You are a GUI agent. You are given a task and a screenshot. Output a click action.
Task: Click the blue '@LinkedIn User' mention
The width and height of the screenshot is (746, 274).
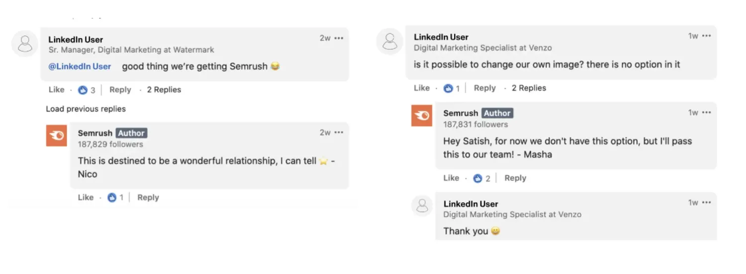tap(80, 67)
